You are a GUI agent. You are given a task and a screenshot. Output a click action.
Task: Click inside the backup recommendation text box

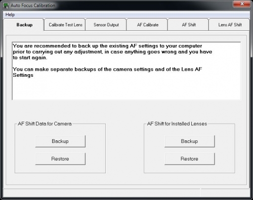[x=126, y=71]
